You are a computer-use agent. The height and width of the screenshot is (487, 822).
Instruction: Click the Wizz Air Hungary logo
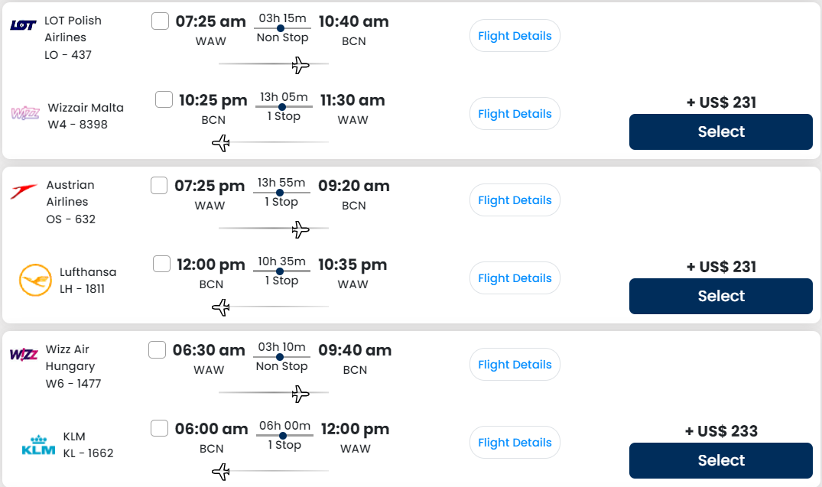click(23, 355)
